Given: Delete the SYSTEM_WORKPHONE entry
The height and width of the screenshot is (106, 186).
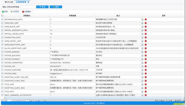Looking at the screenshot, I should pos(146,63).
